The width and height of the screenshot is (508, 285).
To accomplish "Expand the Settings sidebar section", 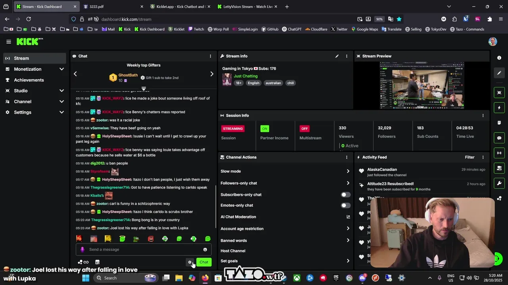I will pos(62,112).
